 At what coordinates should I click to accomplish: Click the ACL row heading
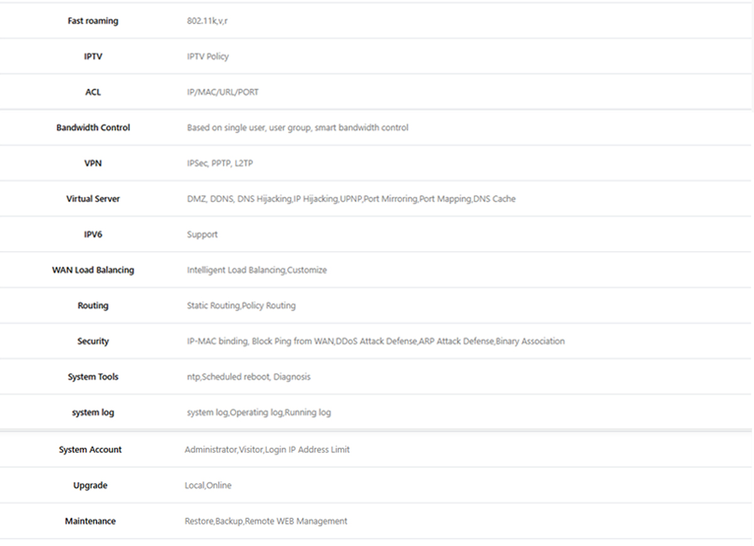click(93, 92)
